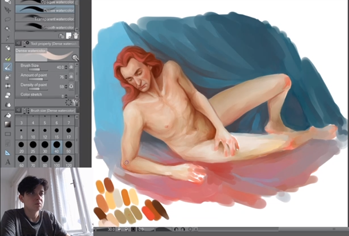Pick brush size preset 100
Screen dimensions: 349x236
pyautogui.click(x=57, y=161)
